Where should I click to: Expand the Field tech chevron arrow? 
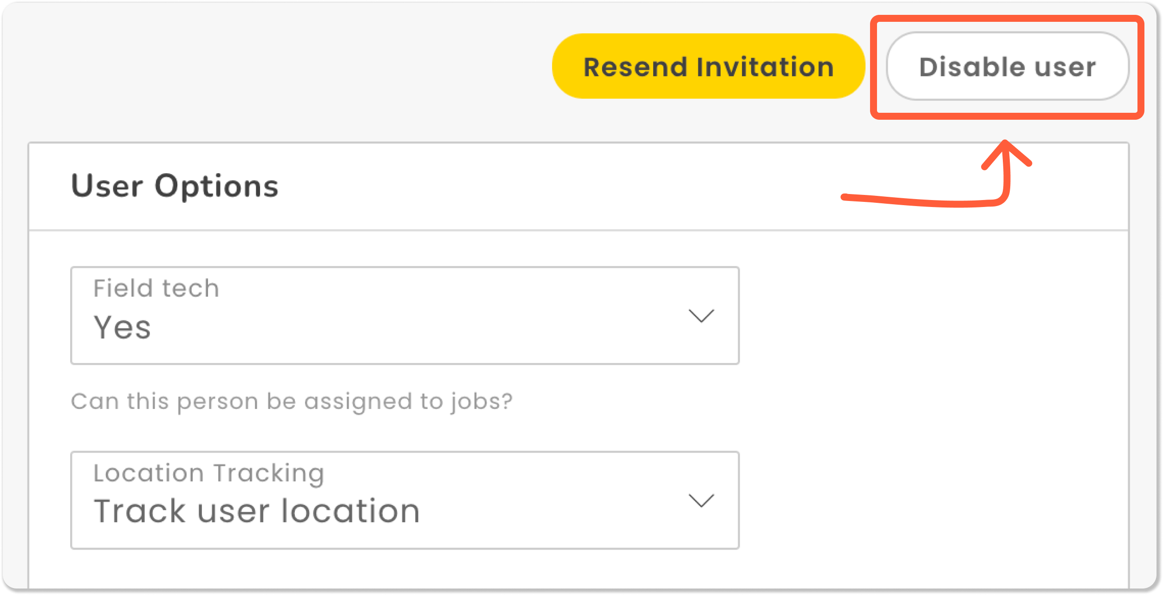(x=701, y=316)
